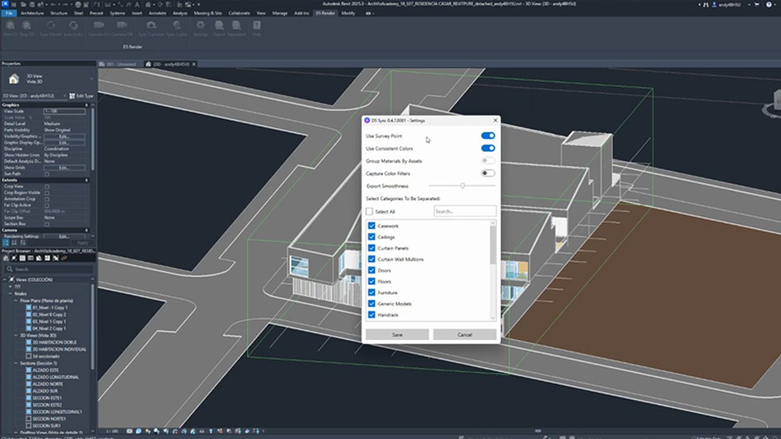The image size is (781, 439).
Task: Collapse the Sections (Sección 1) tree node
Action: click(17, 363)
